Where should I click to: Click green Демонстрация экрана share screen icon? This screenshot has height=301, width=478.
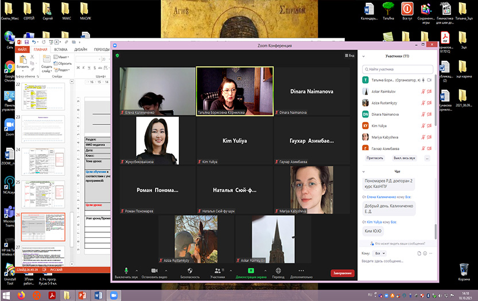(x=251, y=271)
